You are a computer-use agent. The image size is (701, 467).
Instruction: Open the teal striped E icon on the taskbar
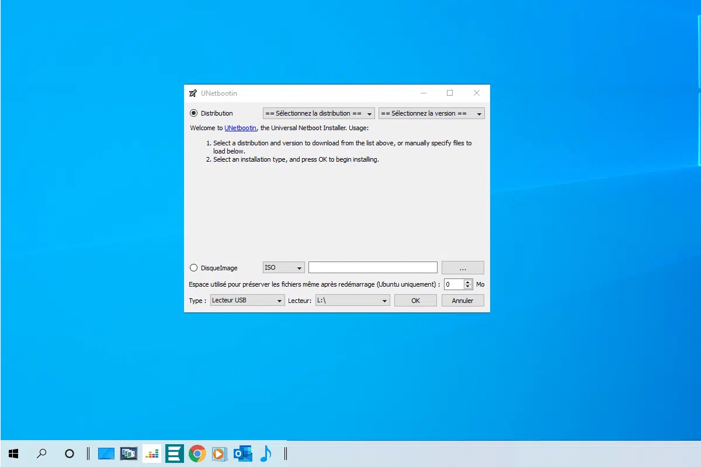pos(175,454)
